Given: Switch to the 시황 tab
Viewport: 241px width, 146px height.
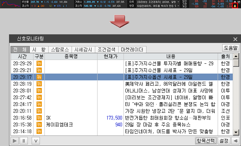Looking at the screenshot, I should point(39,49).
